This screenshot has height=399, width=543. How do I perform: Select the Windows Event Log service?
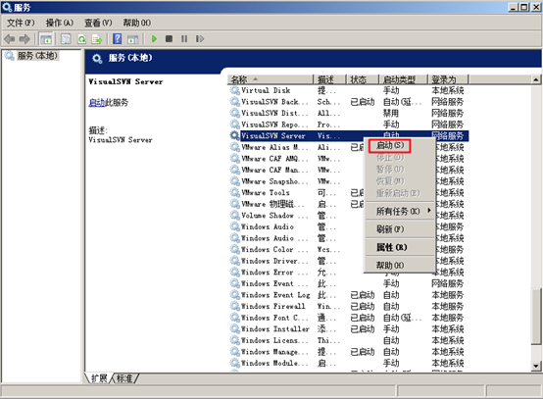(x=348, y=295)
